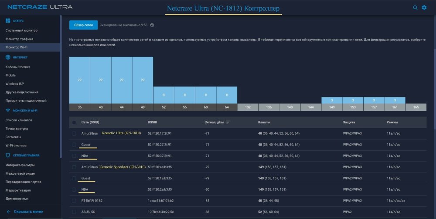The image size is (436, 219).
Task: Open Приоритеты подключений menu item
Action: (26, 101)
